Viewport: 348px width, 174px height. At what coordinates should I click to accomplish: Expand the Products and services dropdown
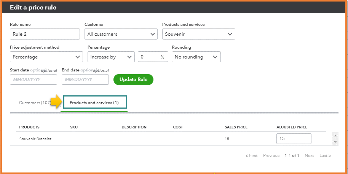198,34
